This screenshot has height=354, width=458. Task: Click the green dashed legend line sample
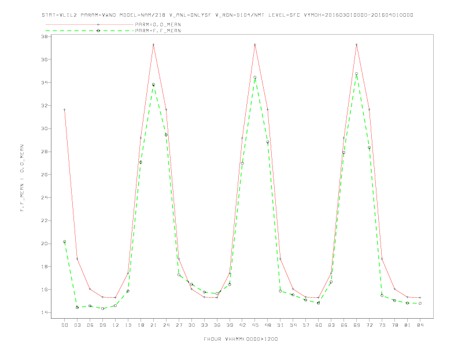[x=90, y=31]
